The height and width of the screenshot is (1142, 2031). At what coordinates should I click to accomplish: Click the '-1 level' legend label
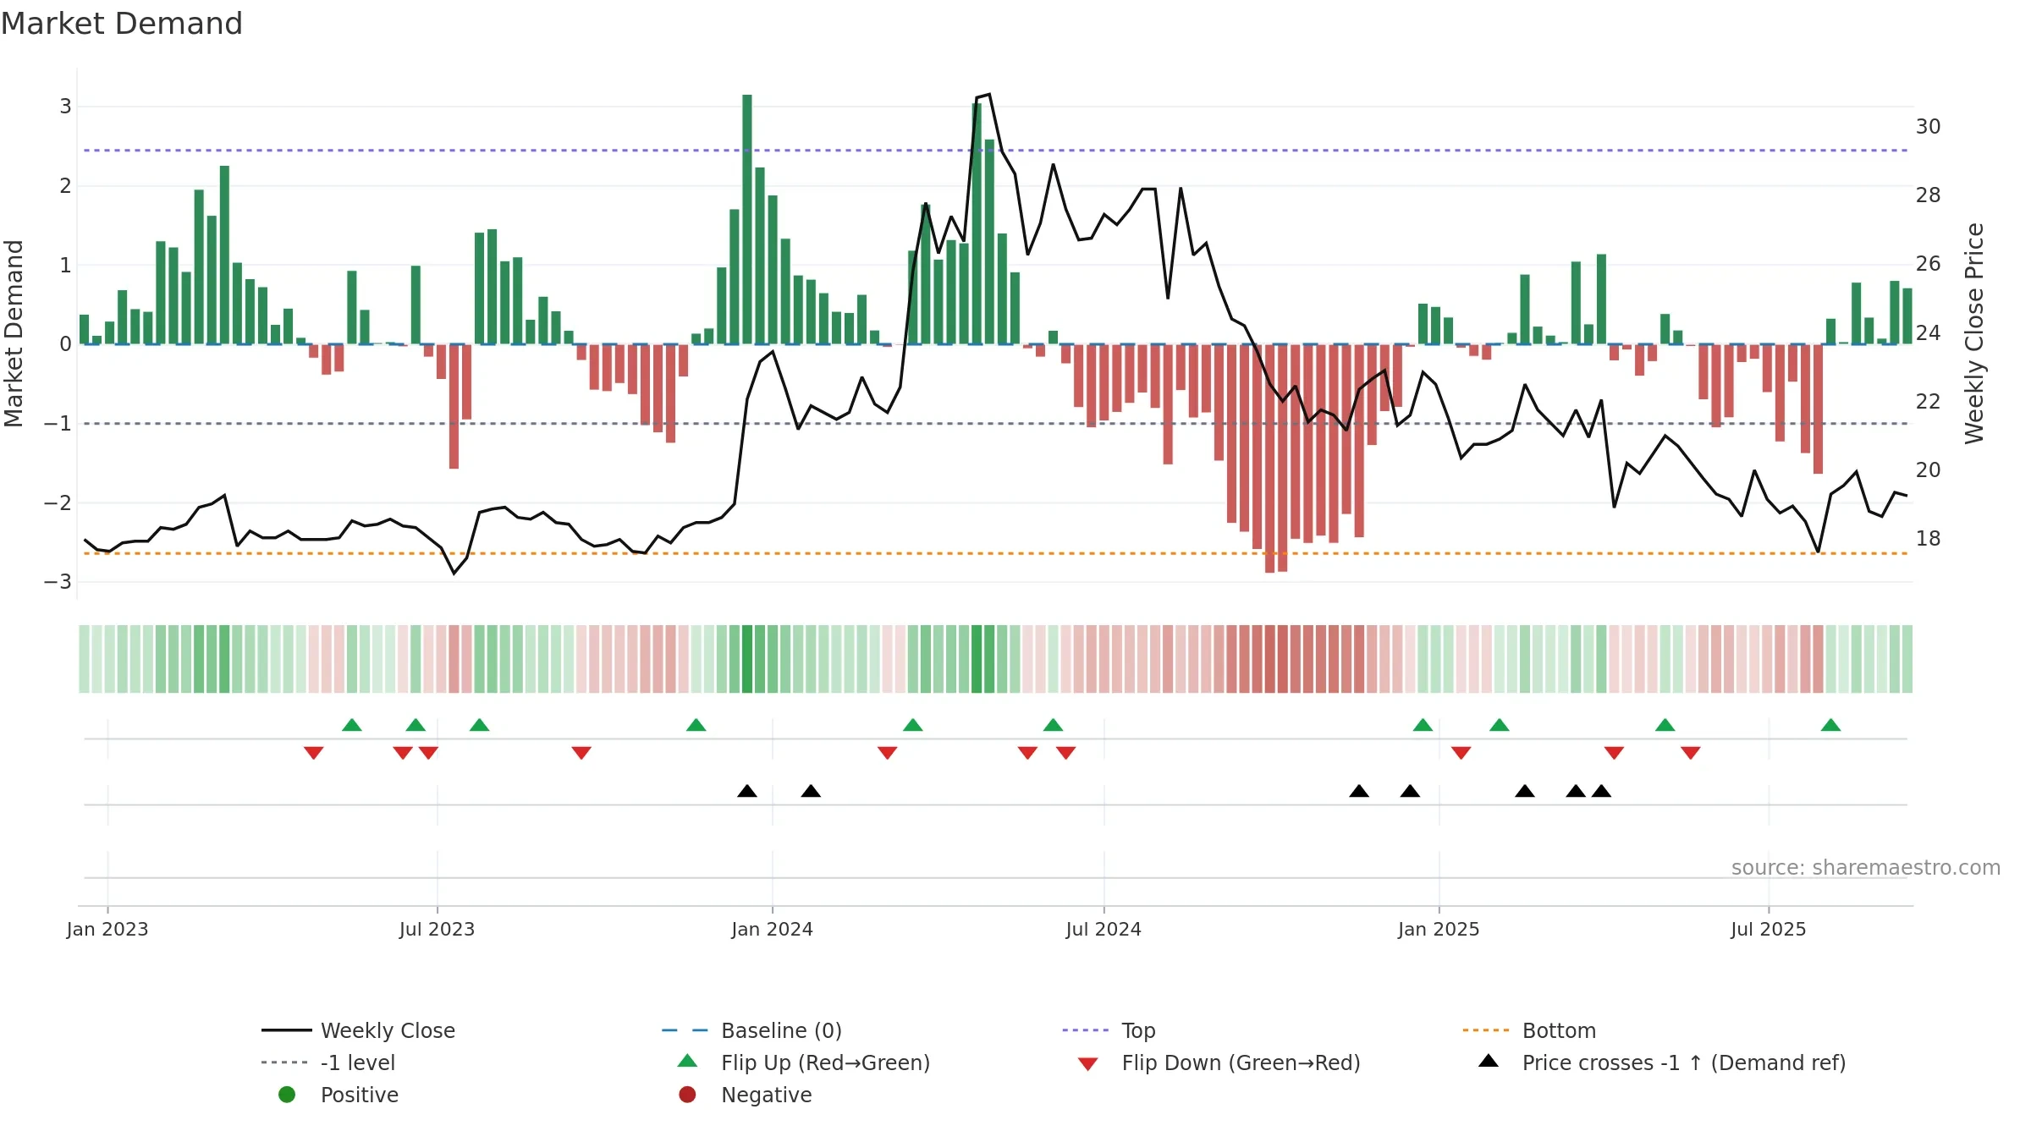click(x=358, y=1062)
